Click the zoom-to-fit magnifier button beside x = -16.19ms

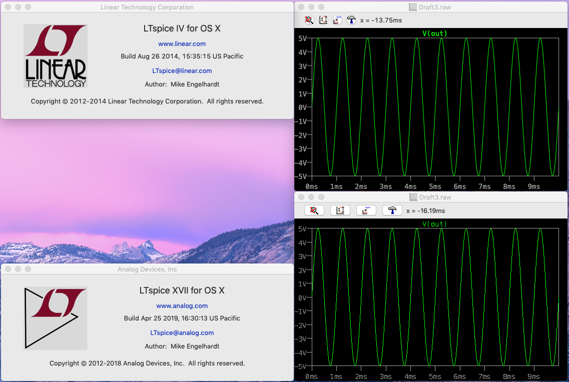tap(314, 210)
